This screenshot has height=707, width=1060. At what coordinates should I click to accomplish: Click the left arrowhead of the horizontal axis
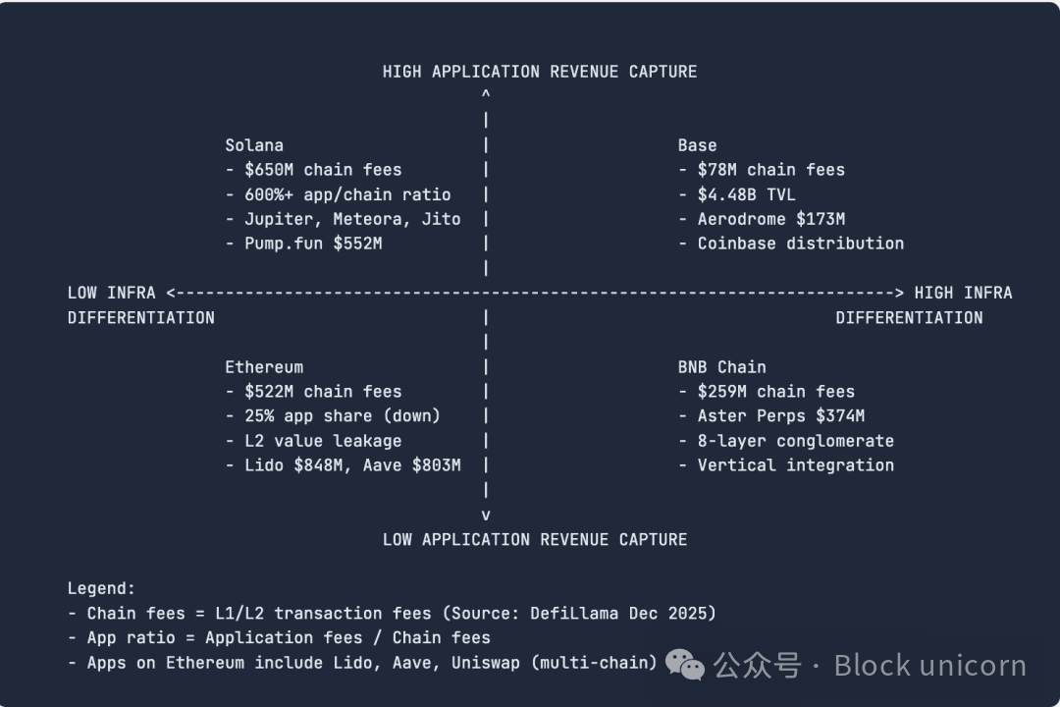click(171, 293)
